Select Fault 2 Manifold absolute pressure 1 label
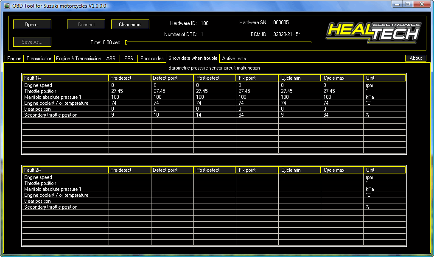Screen dimensions: 434x257 point(53,189)
